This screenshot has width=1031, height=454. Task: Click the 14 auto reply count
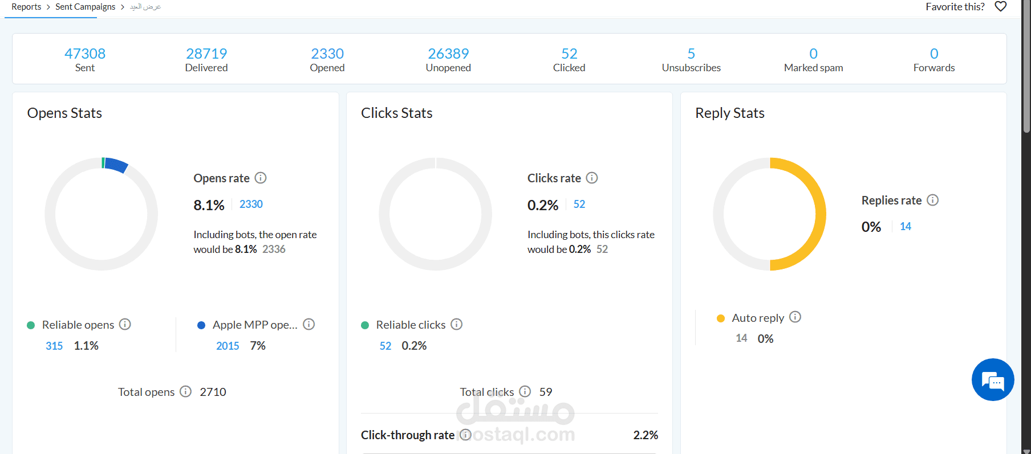point(741,338)
